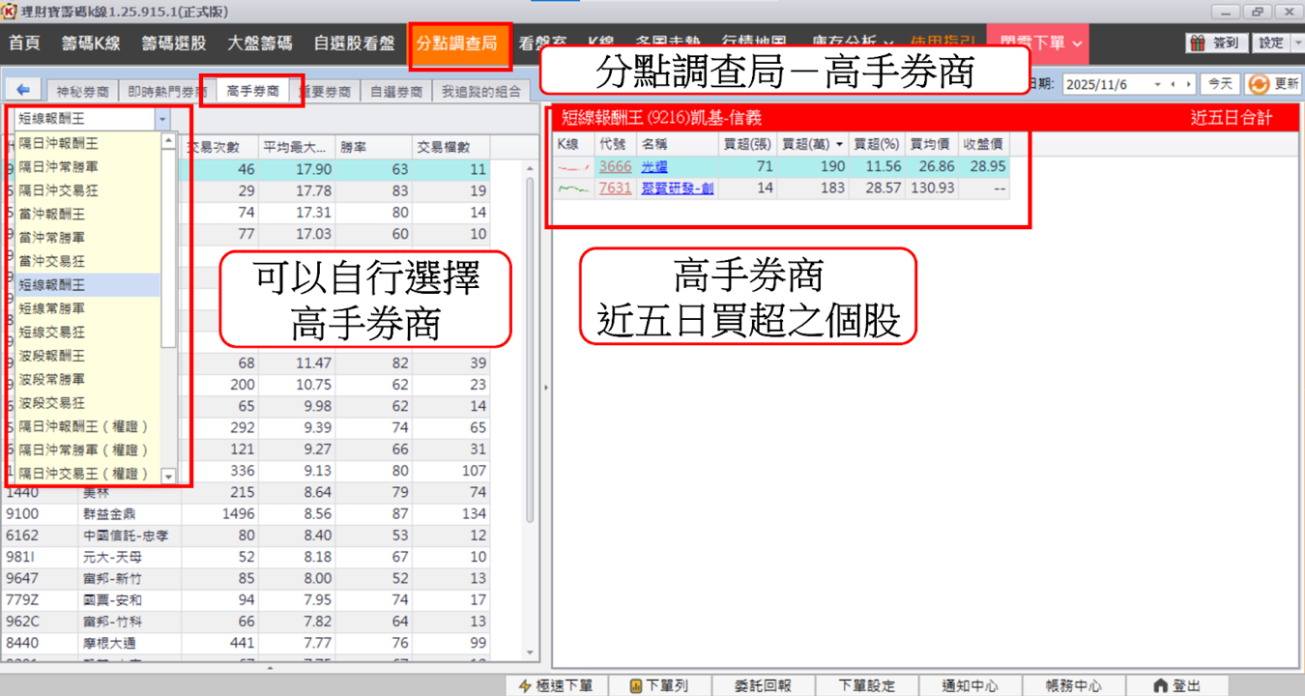Select the 富邦-竹科 broker row
1305x696 pixels.
pos(246,622)
